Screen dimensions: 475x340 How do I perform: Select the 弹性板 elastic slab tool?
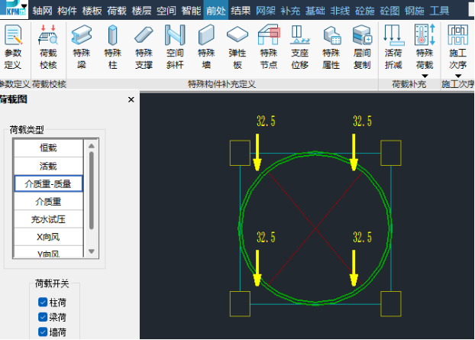click(237, 46)
